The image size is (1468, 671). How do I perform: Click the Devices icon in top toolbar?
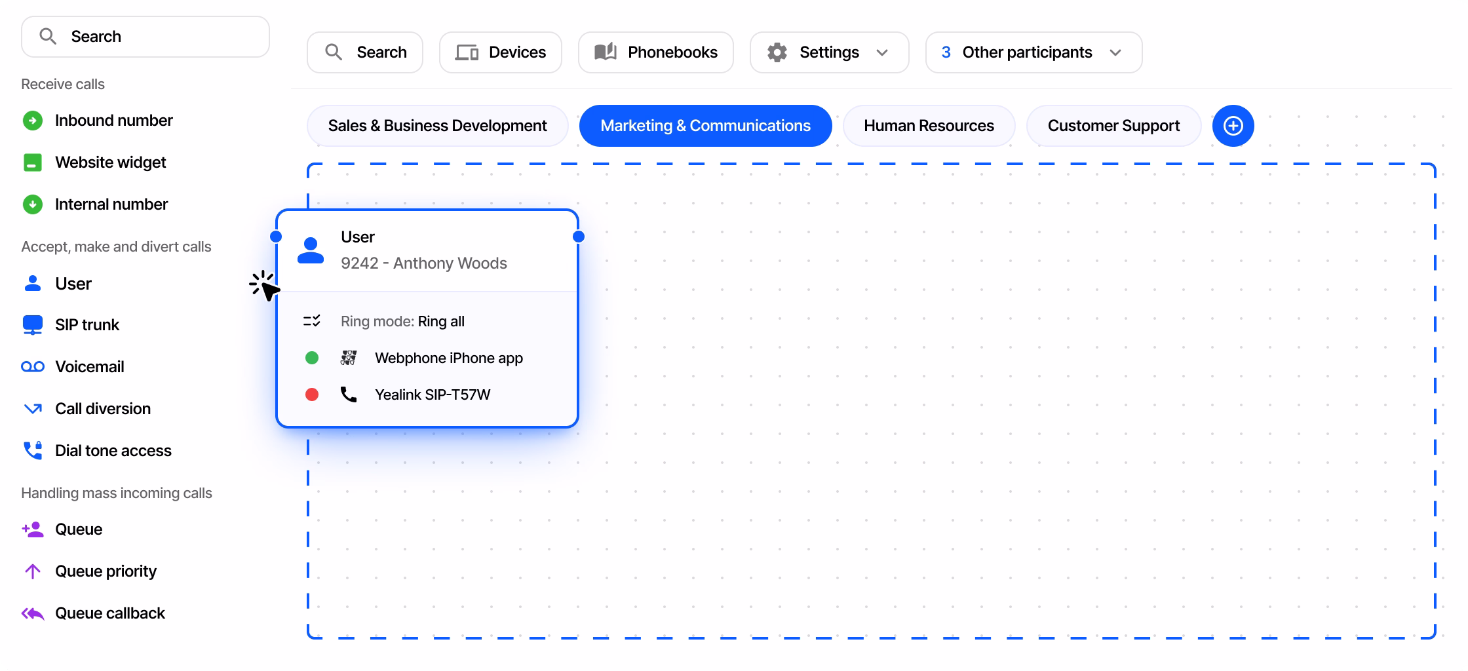tap(467, 52)
